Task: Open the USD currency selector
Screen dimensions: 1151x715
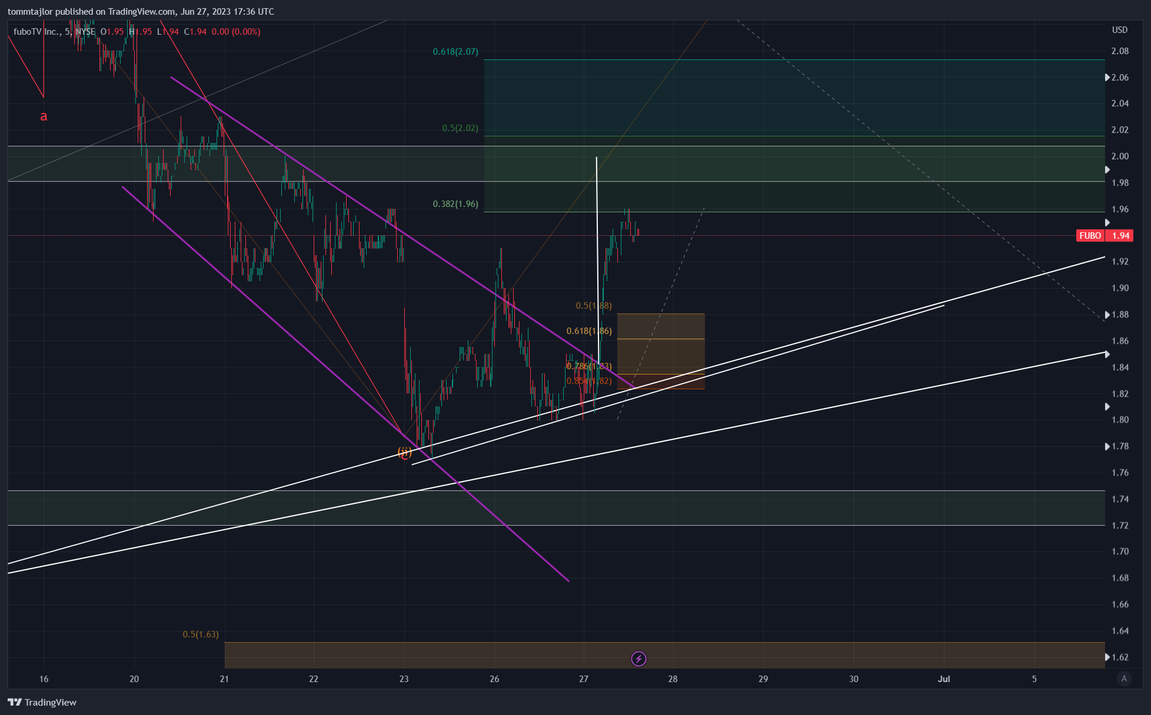Action: tap(1120, 30)
